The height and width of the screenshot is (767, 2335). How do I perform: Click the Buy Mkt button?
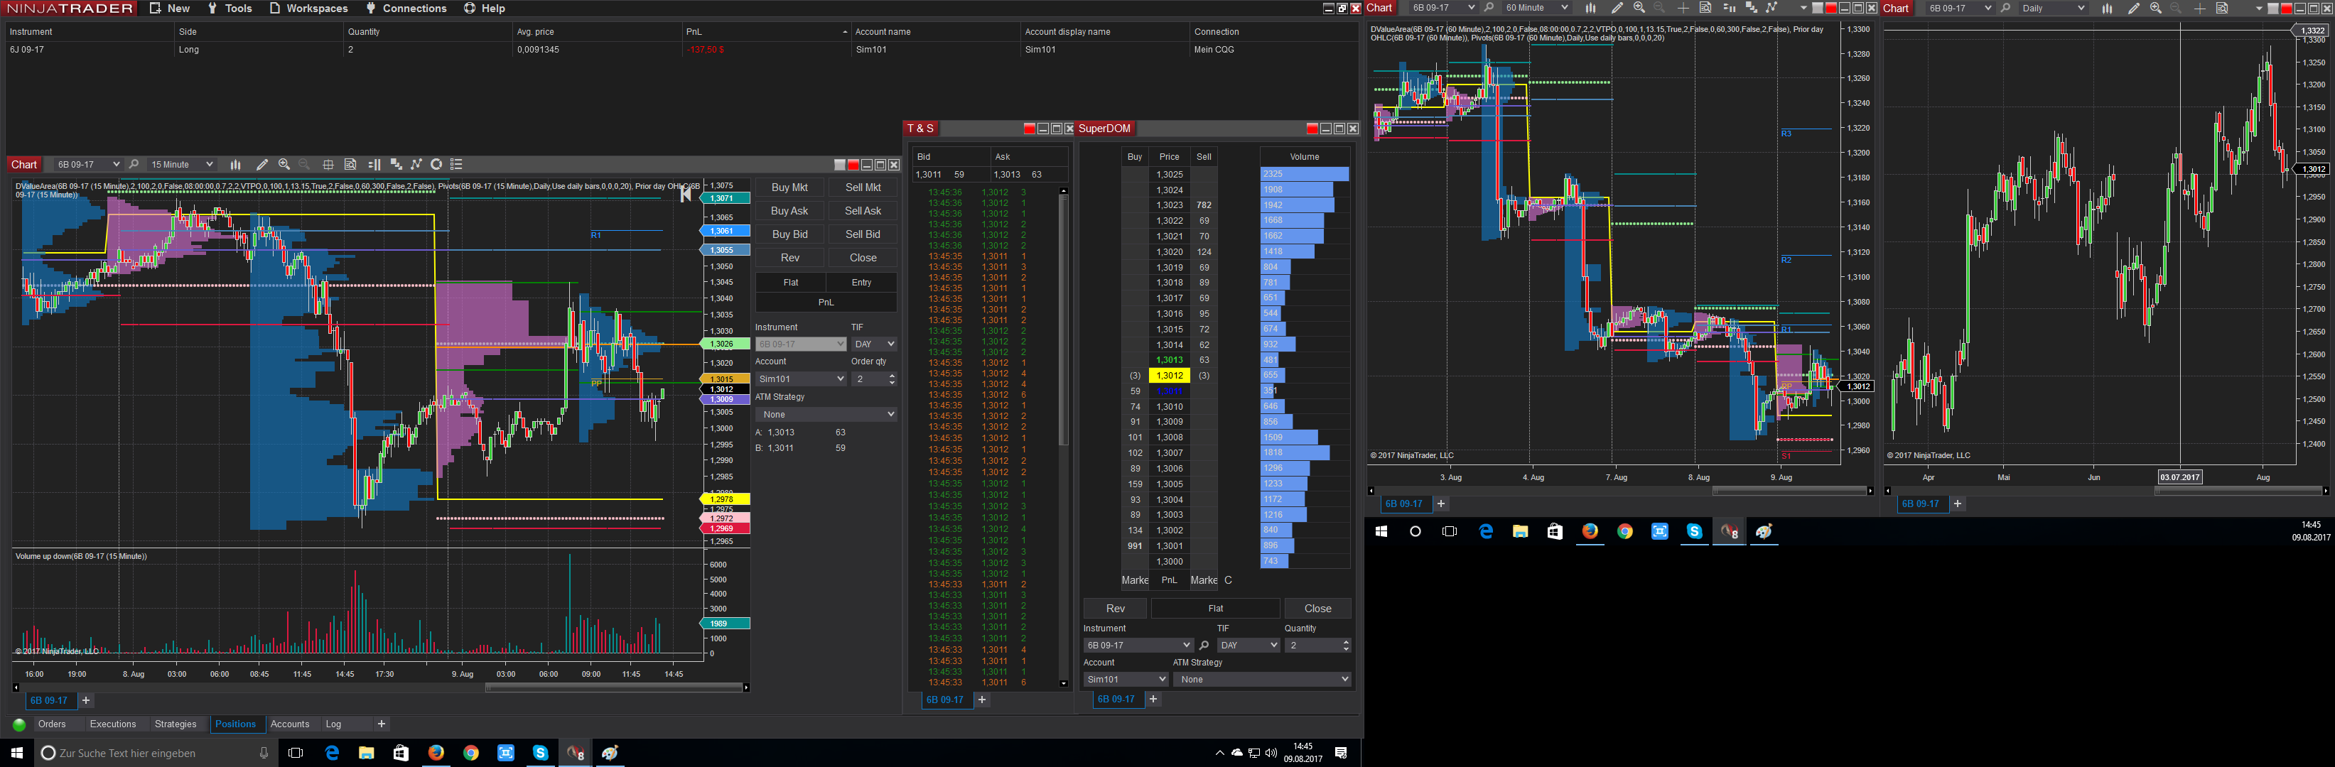click(789, 187)
